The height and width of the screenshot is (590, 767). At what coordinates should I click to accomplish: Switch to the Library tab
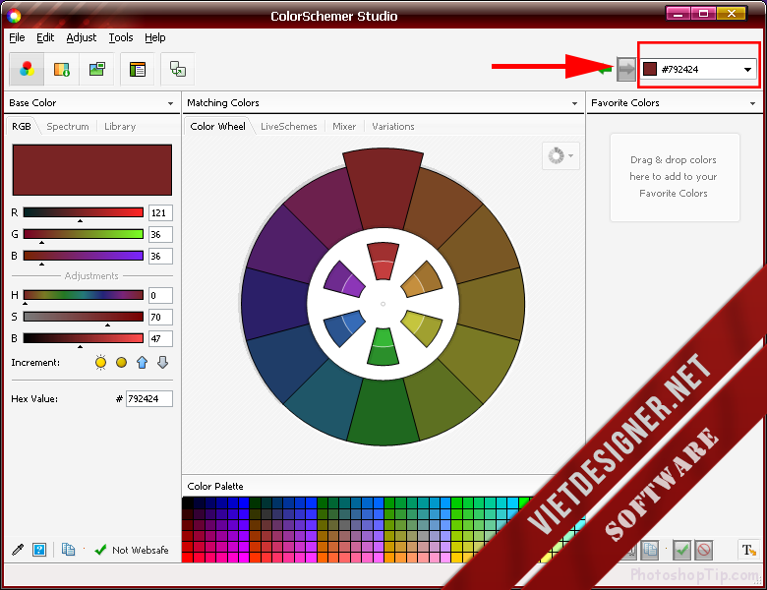[120, 126]
